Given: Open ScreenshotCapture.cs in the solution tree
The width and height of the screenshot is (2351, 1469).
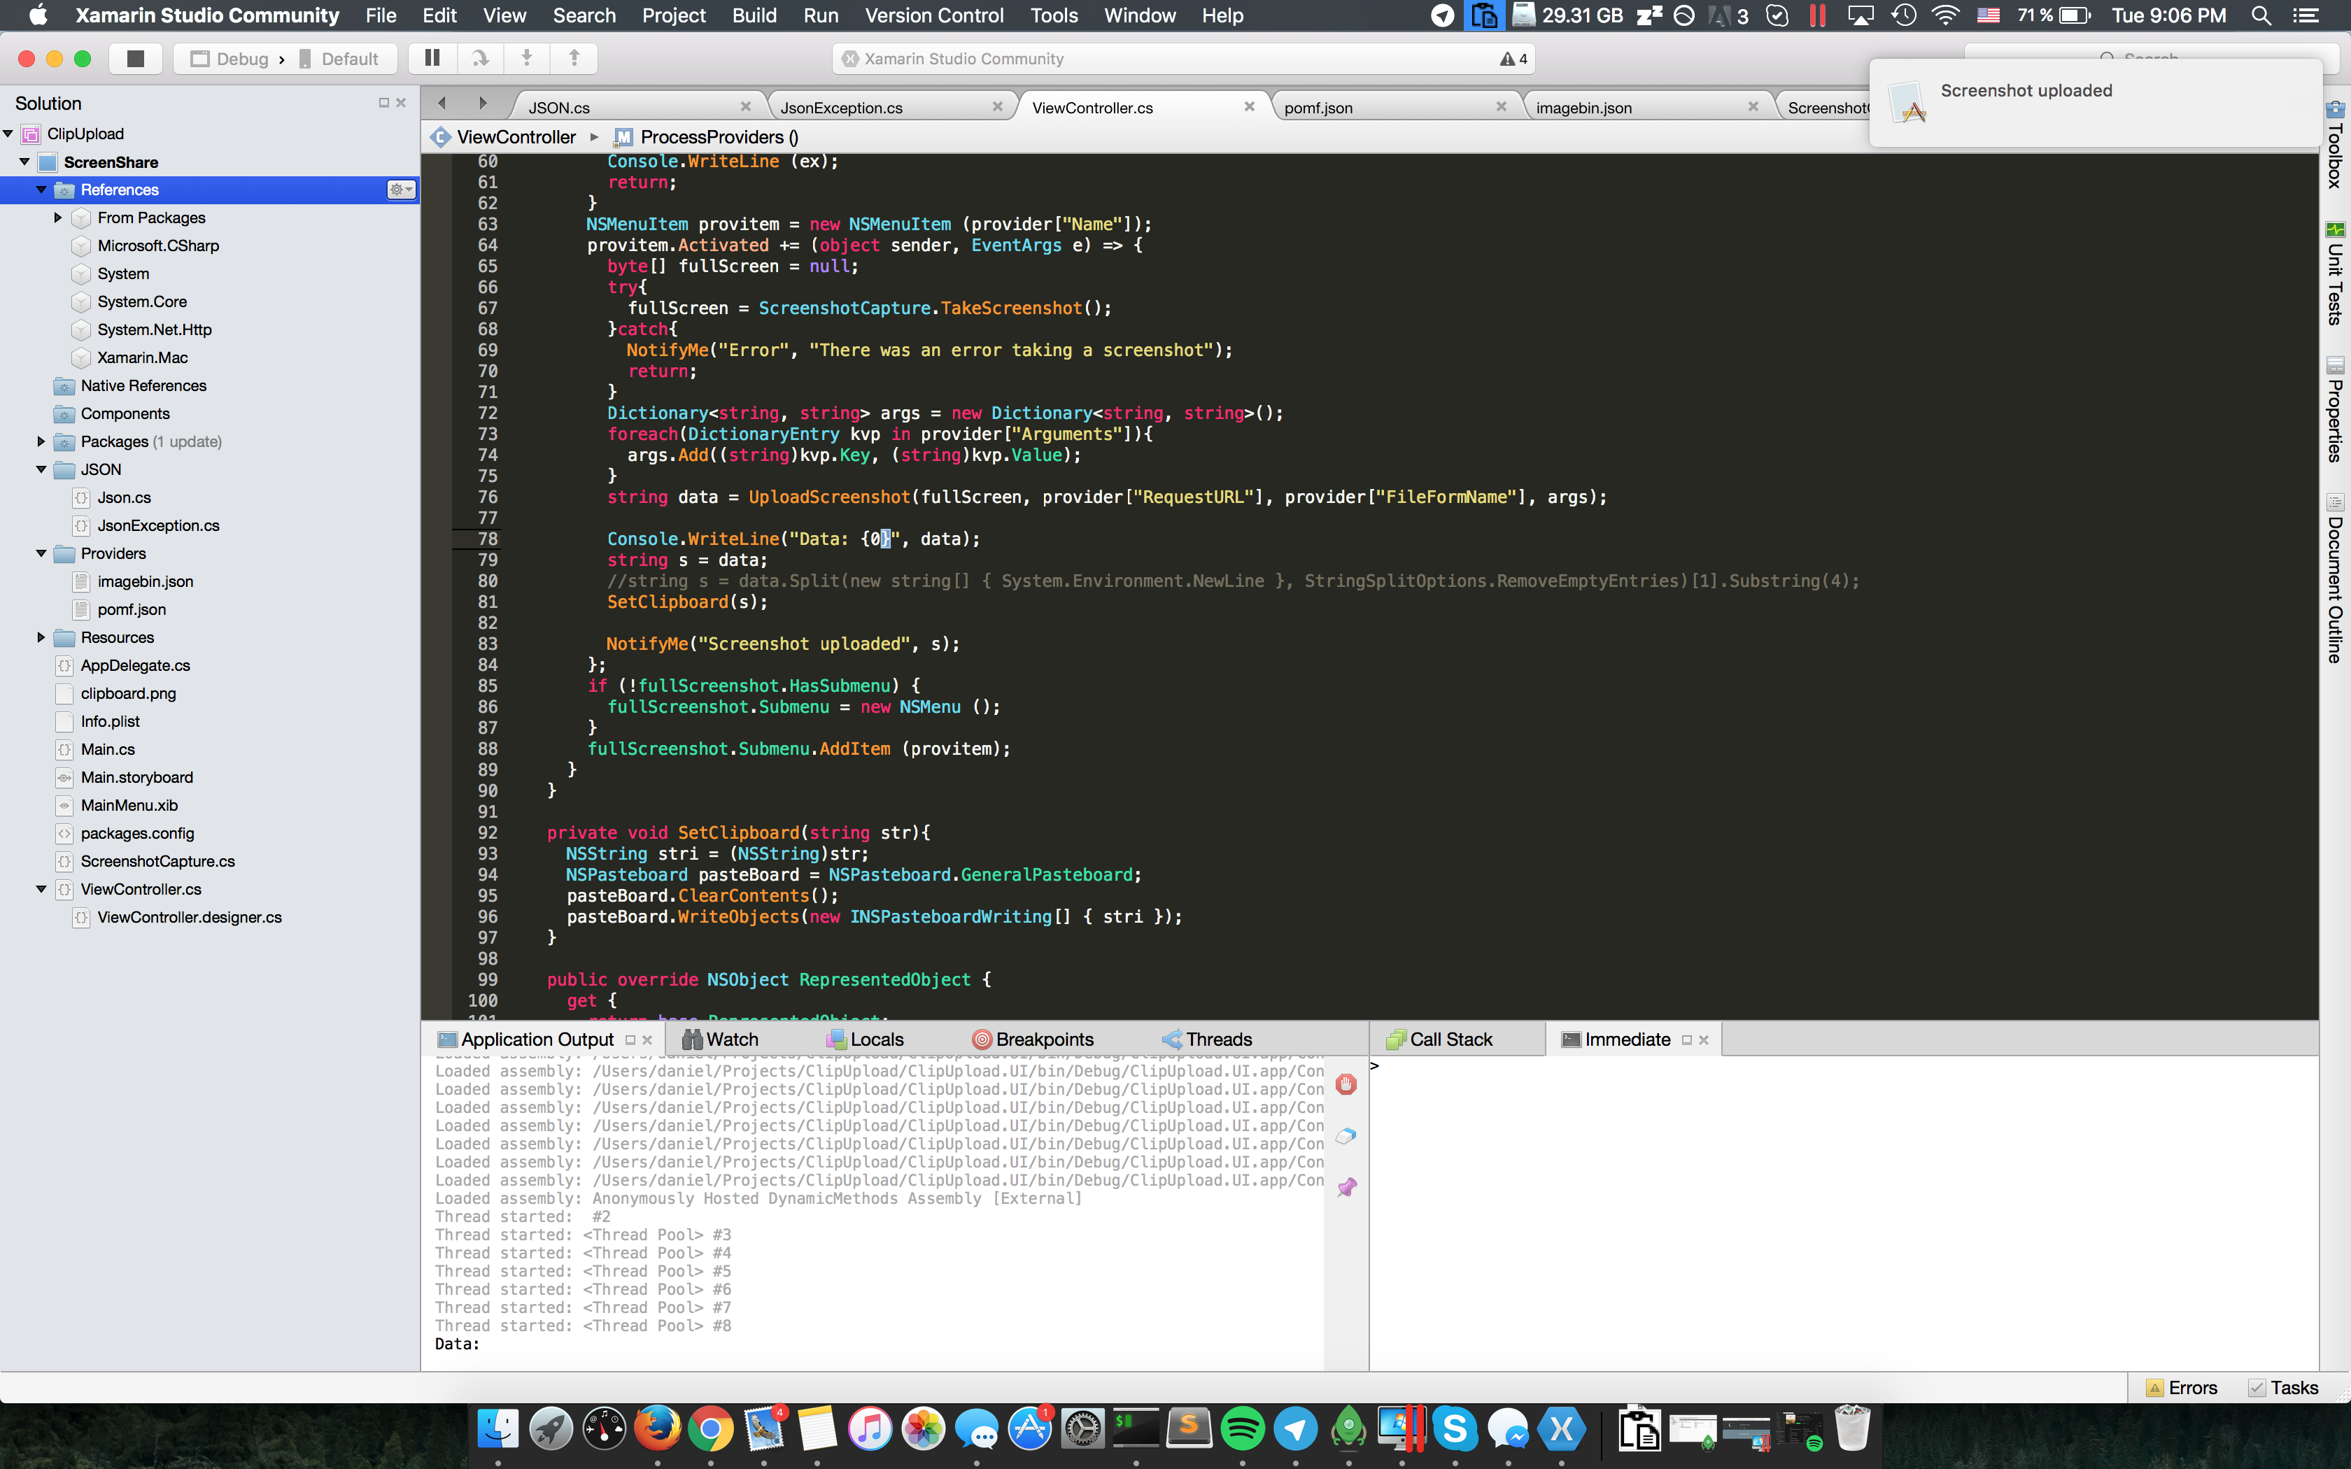Looking at the screenshot, I should click(x=157, y=861).
